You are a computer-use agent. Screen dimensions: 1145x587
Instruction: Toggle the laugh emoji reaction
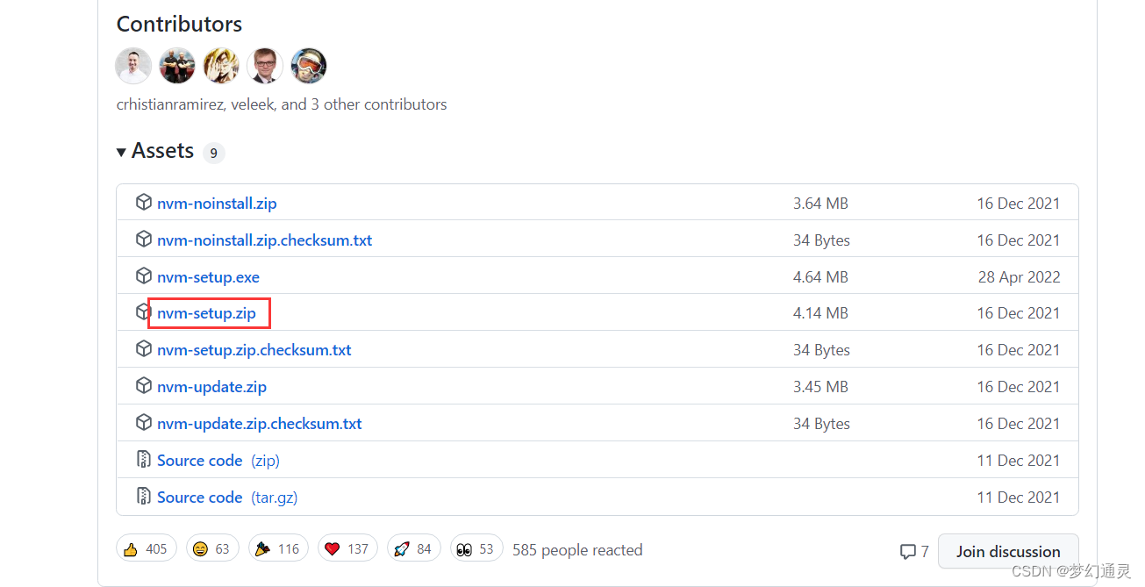pyautogui.click(x=211, y=549)
